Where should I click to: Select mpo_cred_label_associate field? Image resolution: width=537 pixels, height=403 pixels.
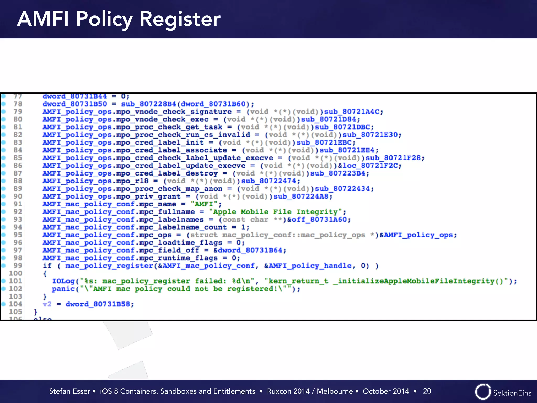pyautogui.click(x=171, y=150)
